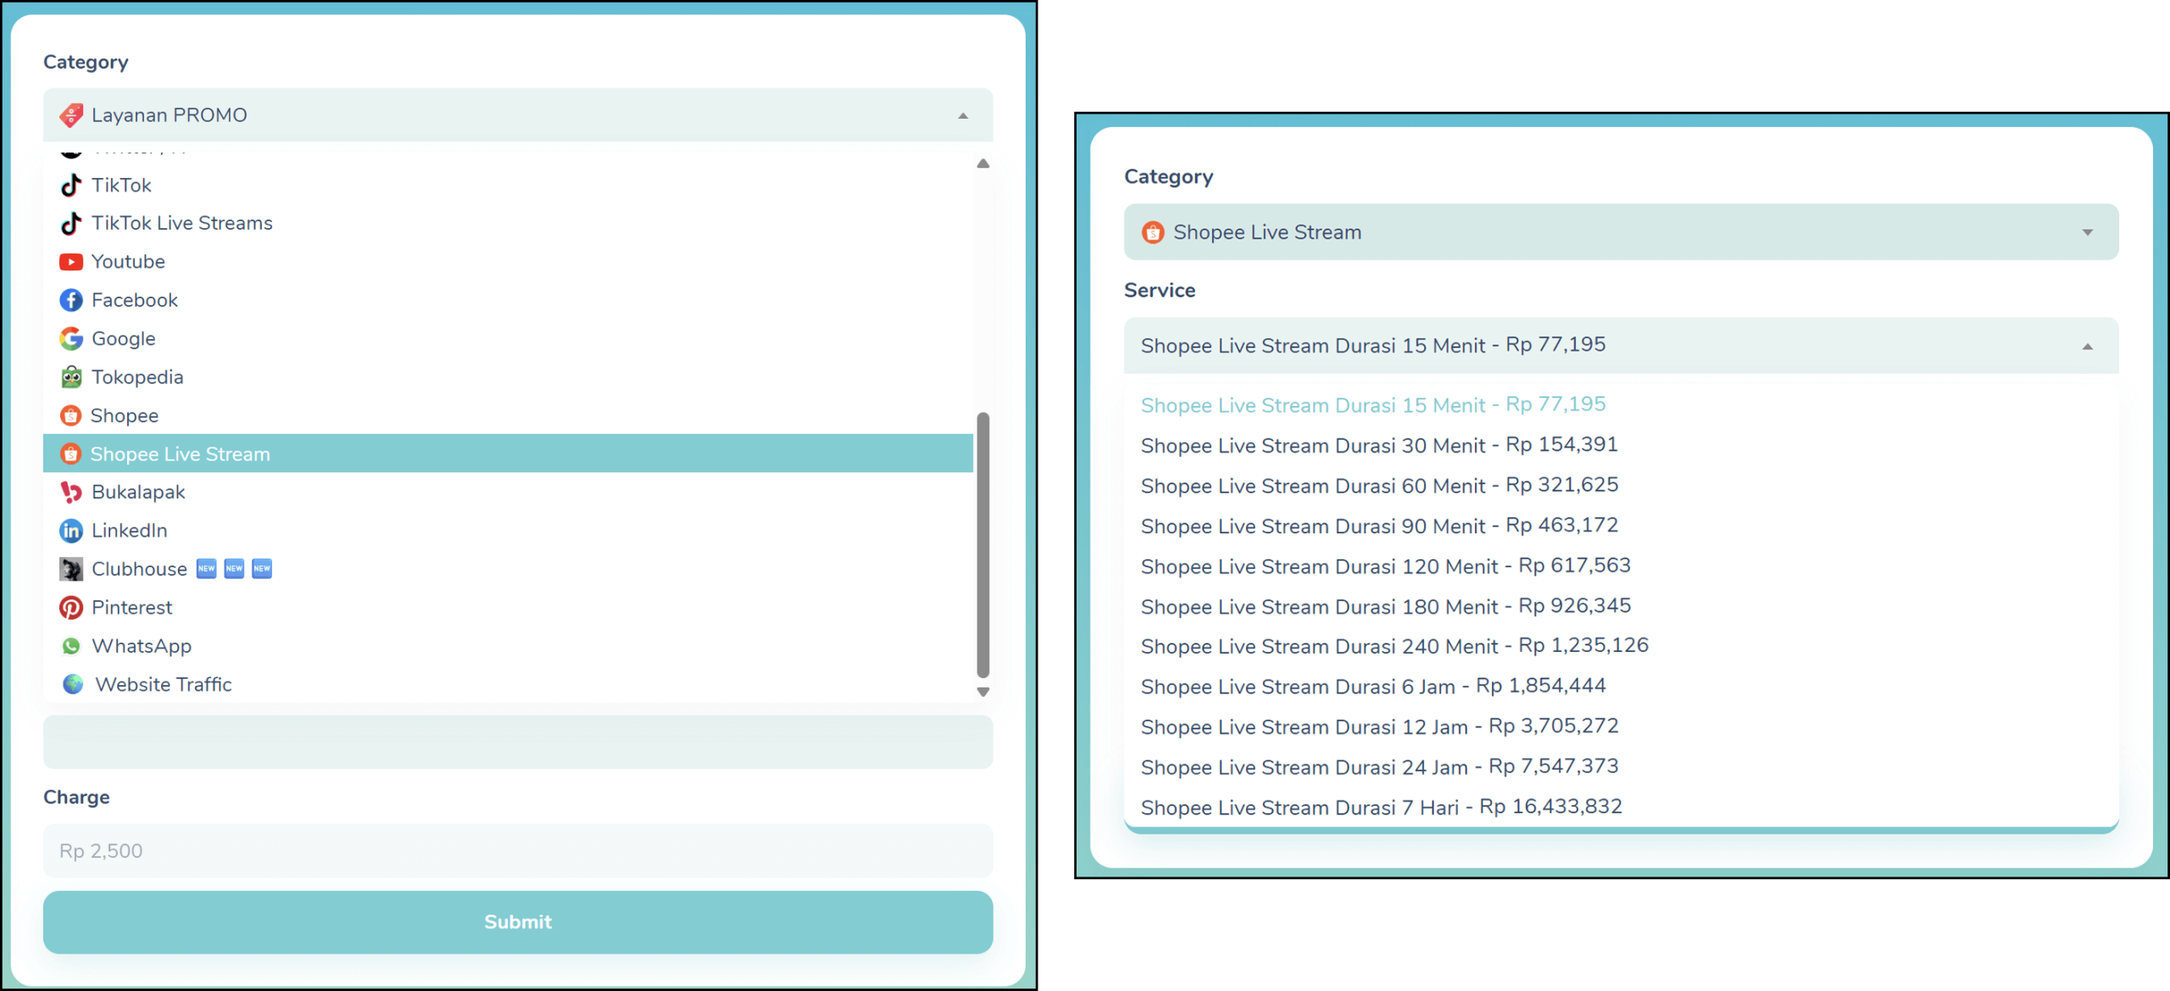
Task: Click the Tokopedia owl icon
Action: click(x=71, y=377)
